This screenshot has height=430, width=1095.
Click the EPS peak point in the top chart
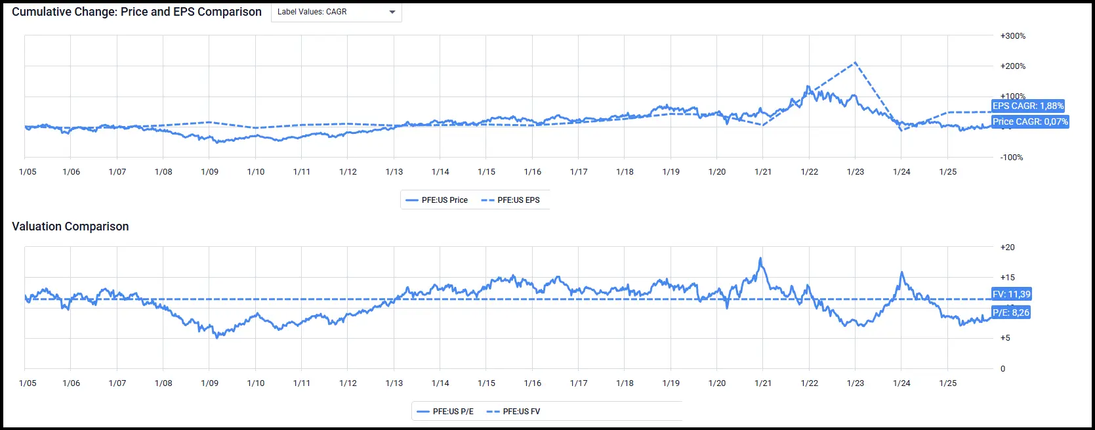point(855,62)
